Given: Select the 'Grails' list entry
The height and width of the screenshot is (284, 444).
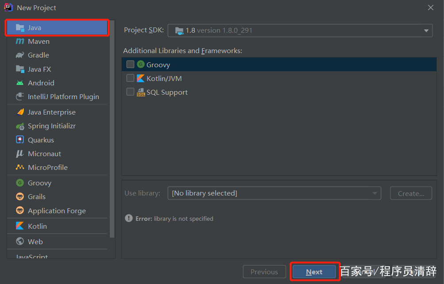Looking at the screenshot, I should click(57, 196).
